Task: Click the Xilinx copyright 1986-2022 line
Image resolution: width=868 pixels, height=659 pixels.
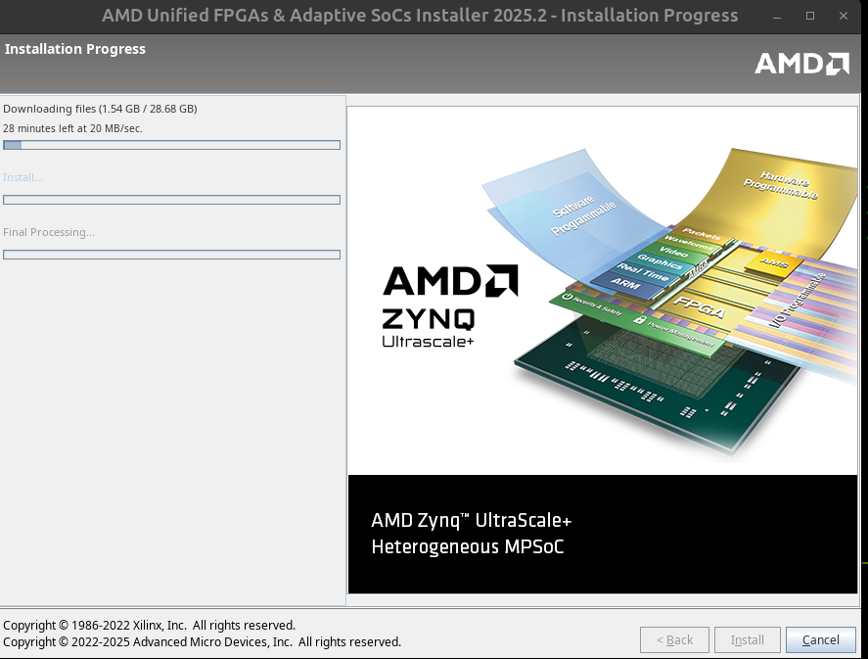Action: [x=149, y=626]
